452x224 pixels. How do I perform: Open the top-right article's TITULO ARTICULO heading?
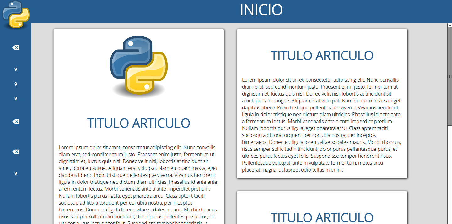pyautogui.click(x=322, y=56)
